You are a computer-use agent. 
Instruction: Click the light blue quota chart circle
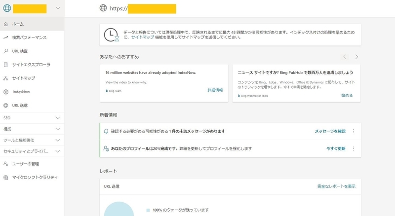click(119, 210)
